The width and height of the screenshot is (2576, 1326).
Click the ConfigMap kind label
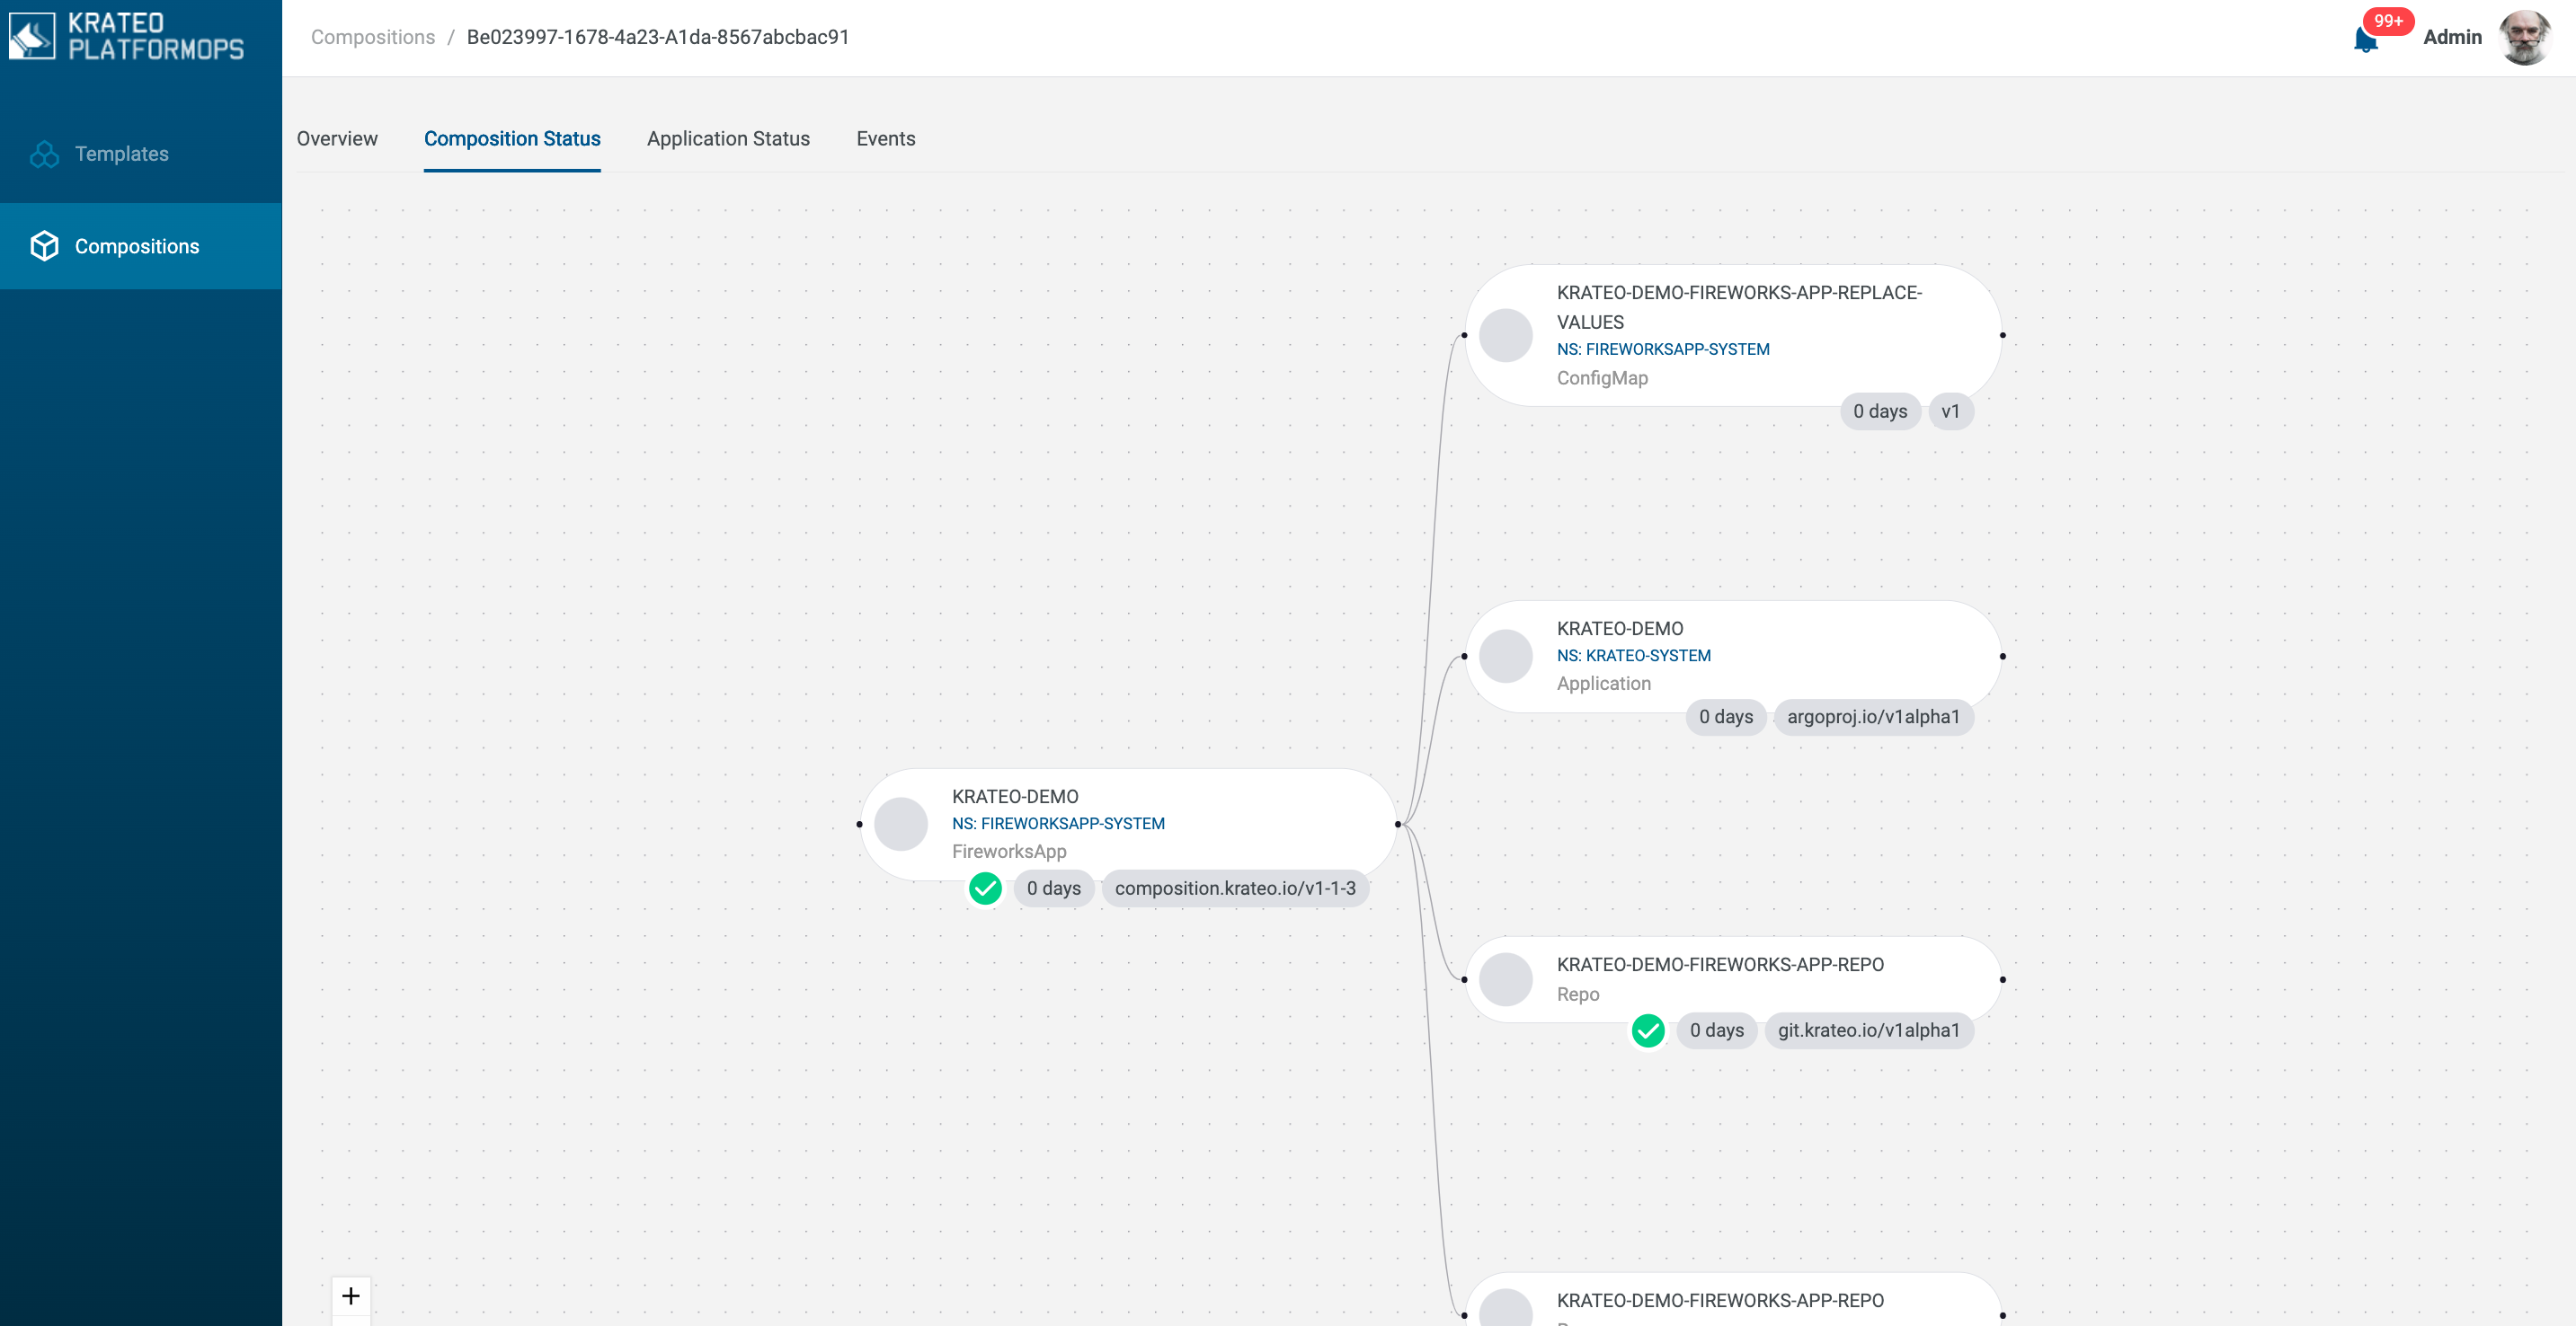1602,379
